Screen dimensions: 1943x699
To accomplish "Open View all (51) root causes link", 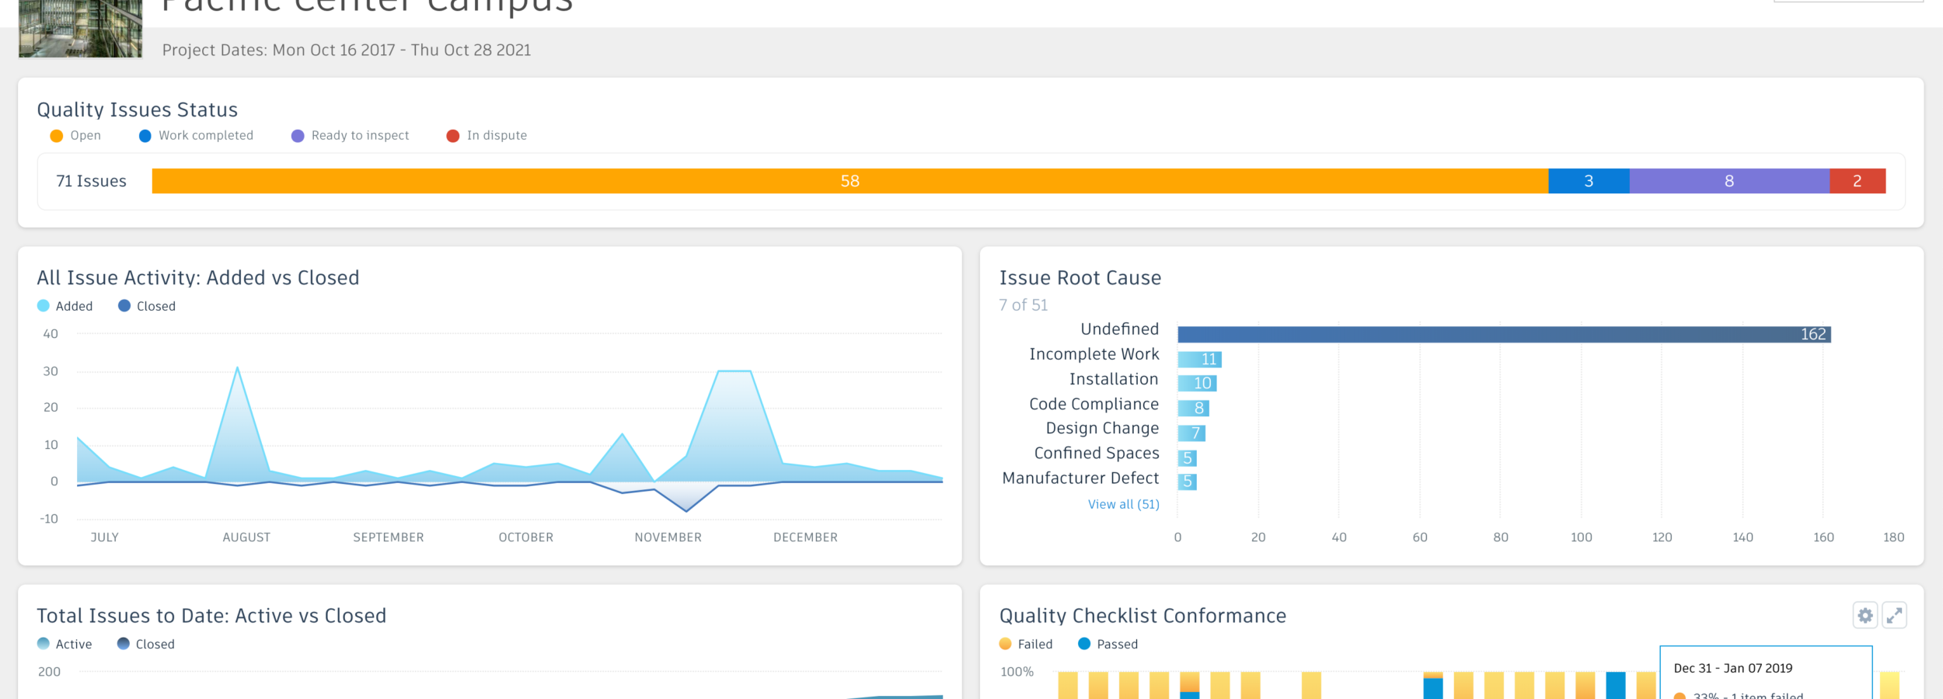I will tap(1123, 504).
